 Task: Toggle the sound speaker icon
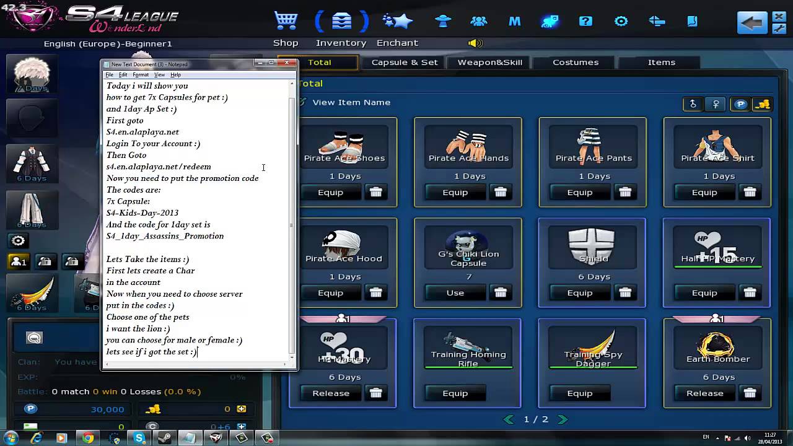point(475,43)
